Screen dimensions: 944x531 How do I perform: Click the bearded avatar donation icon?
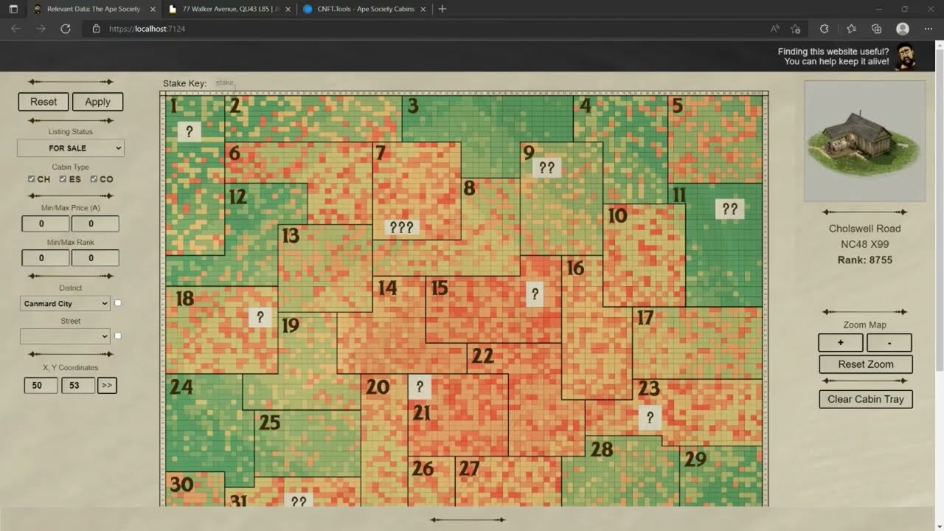[906, 56]
